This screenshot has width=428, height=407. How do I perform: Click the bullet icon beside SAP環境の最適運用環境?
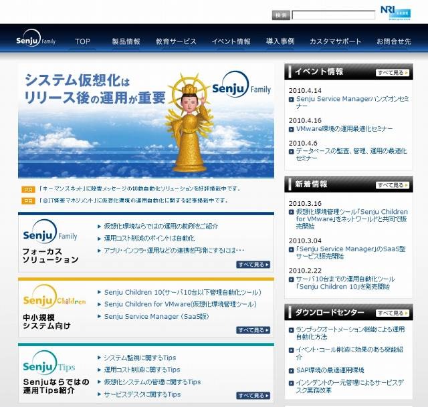tap(292, 371)
